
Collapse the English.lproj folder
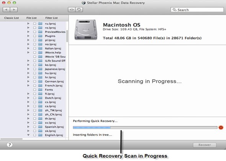pos(28,135)
